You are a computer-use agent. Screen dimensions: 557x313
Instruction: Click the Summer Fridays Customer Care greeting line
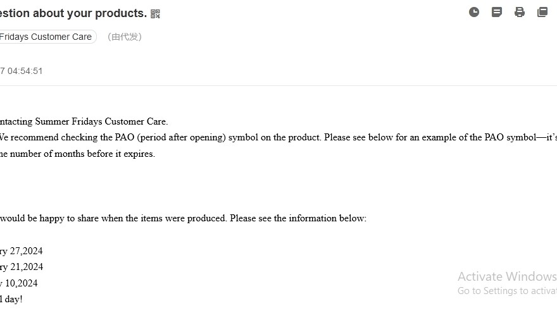[x=84, y=121]
